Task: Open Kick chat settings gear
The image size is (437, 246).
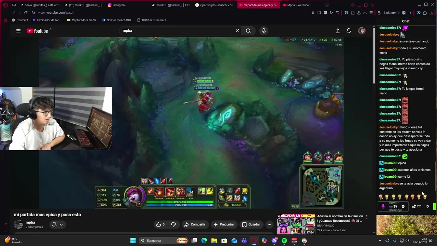Action: tap(427, 206)
